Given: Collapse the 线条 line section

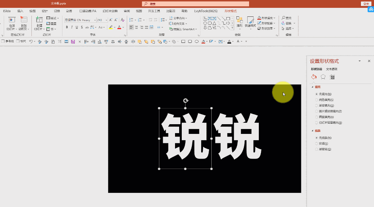Looking at the screenshot, I should click(x=312, y=131).
